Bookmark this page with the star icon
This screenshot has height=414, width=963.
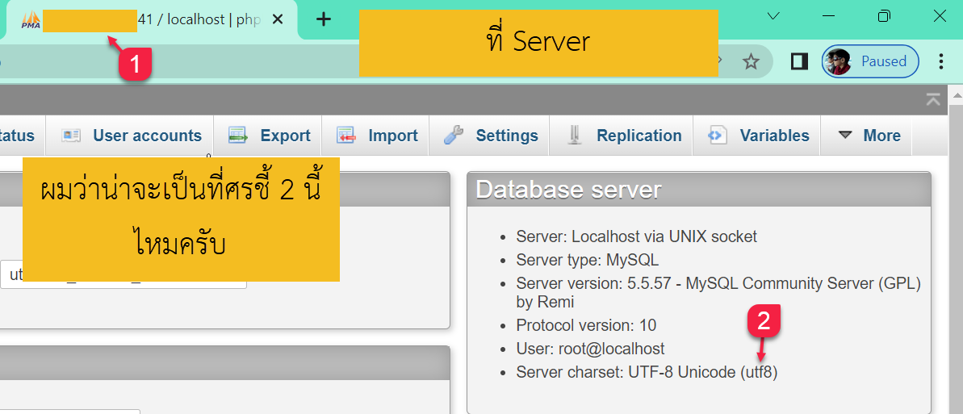(x=751, y=61)
